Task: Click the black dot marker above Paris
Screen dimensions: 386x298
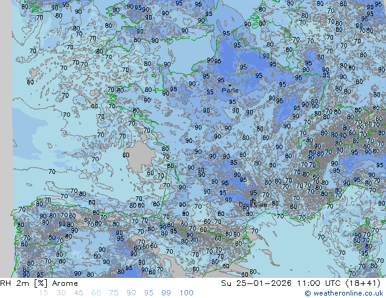Action: click(x=230, y=85)
